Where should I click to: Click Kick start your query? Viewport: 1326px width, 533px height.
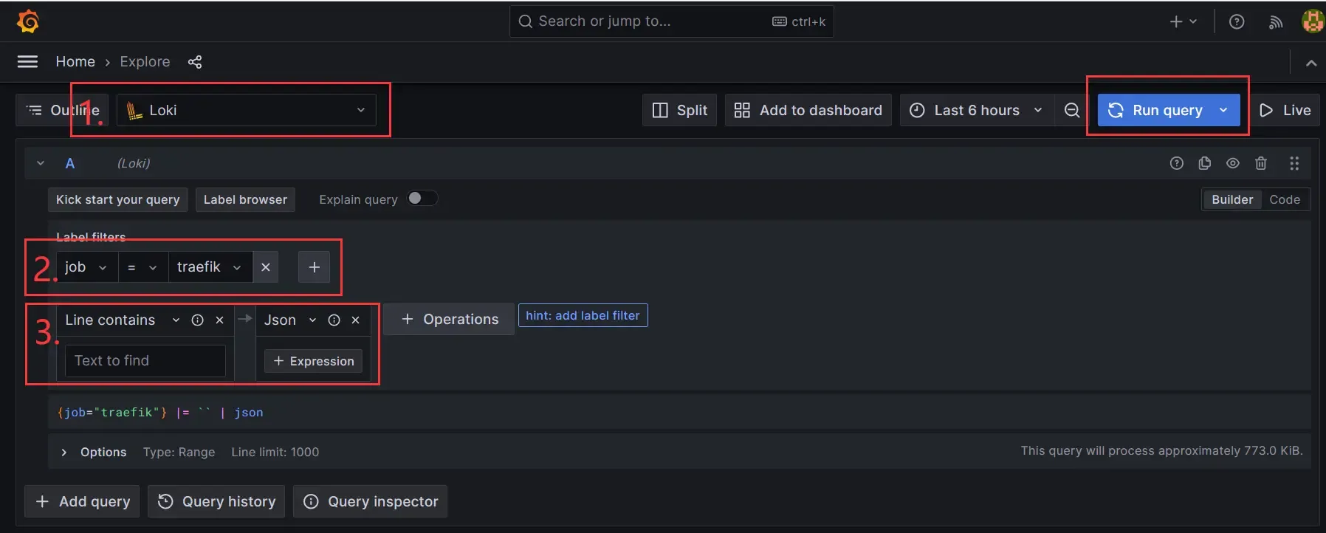[118, 199]
